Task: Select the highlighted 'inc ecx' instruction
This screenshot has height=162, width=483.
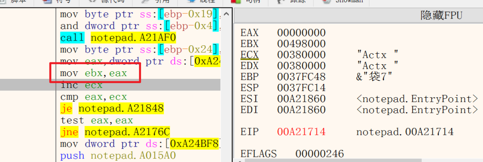Action: (81, 85)
